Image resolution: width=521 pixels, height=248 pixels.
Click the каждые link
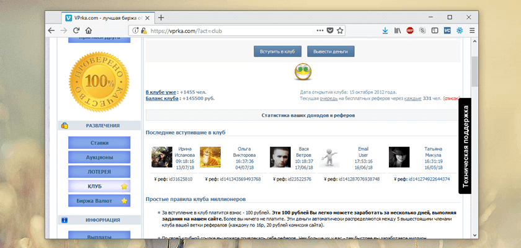point(412,99)
